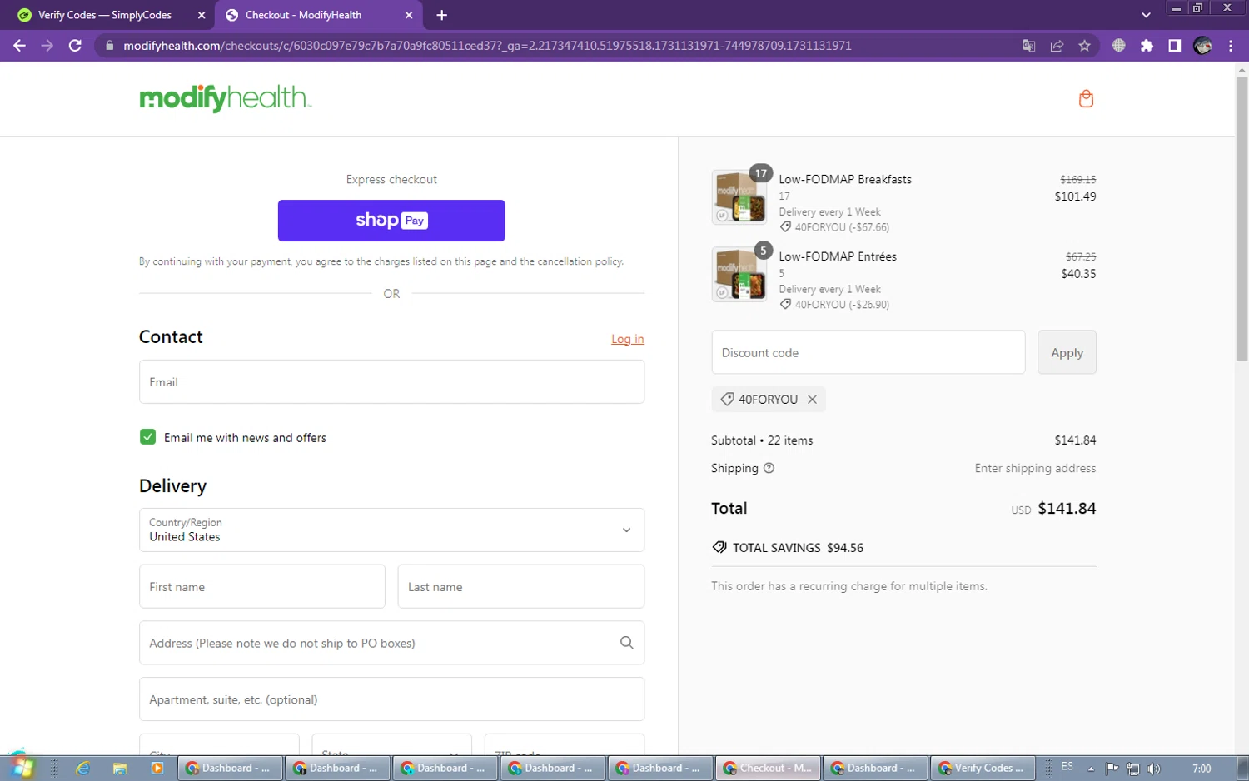
Task: Click the Low-FODMAP Entrées title
Action: tap(838, 256)
